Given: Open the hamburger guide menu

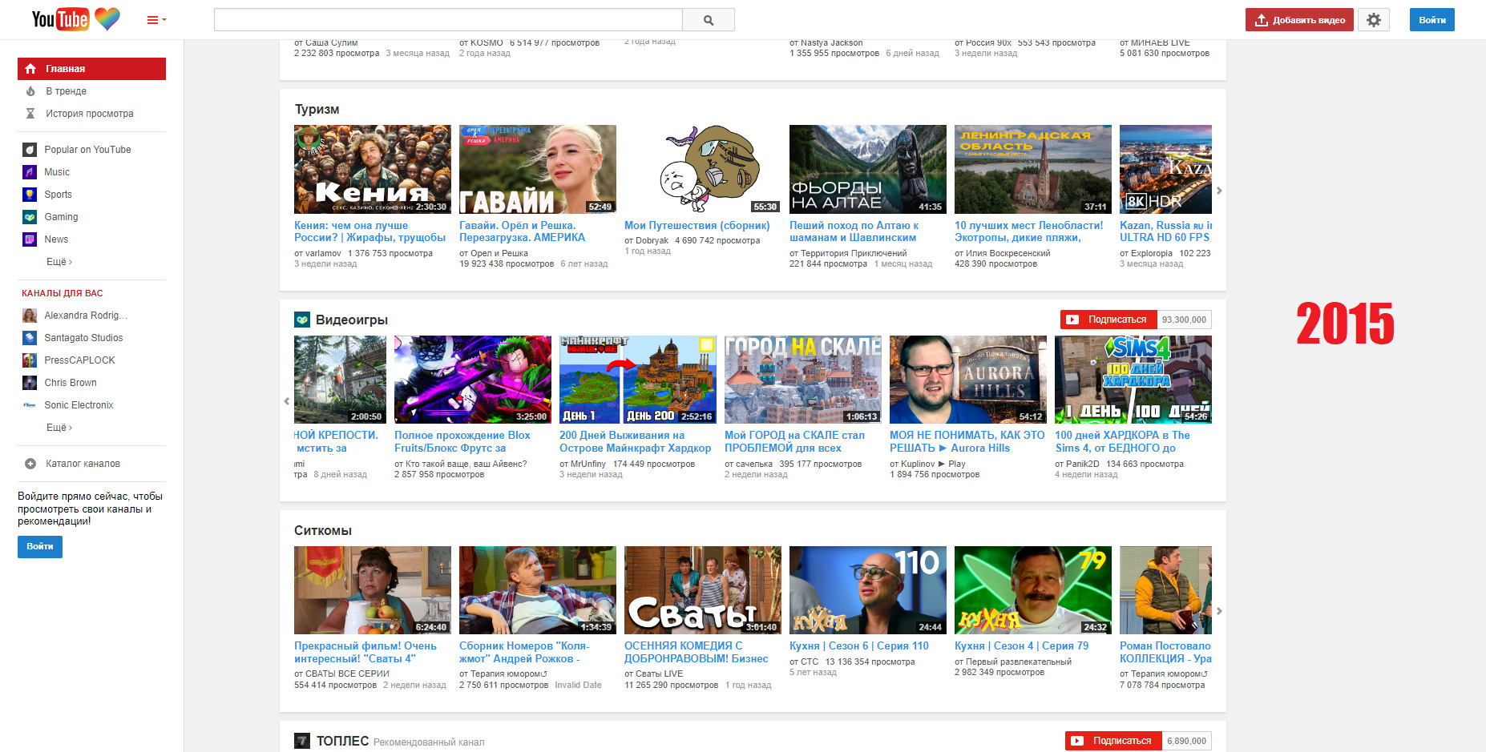Looking at the screenshot, I should (x=155, y=20).
